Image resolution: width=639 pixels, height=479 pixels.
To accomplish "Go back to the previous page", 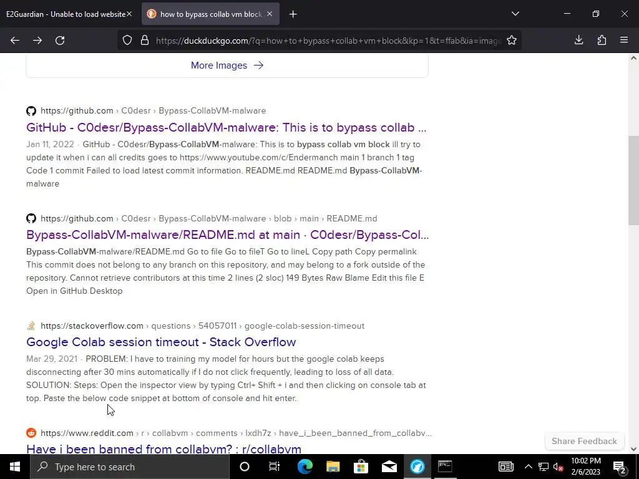I will click(15, 41).
